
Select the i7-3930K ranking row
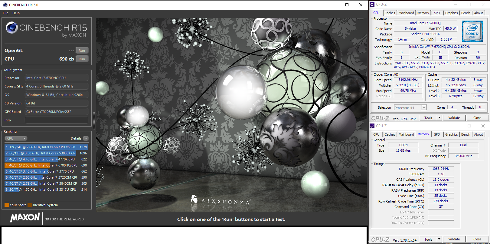pos(46,153)
